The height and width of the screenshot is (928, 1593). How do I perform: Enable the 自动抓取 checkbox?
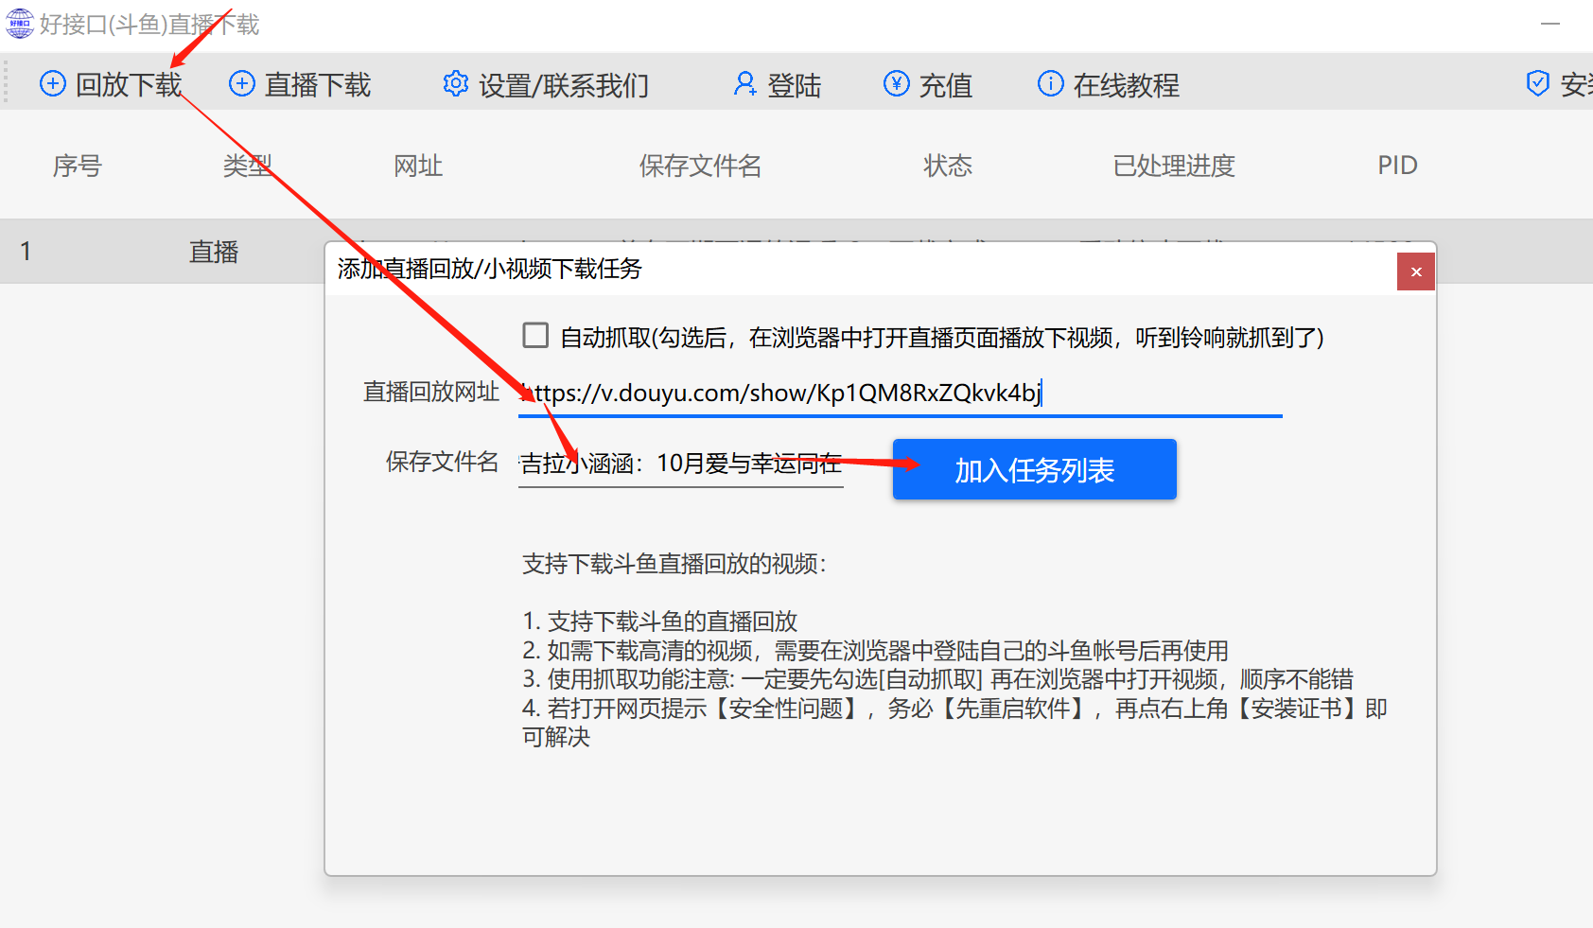535,336
